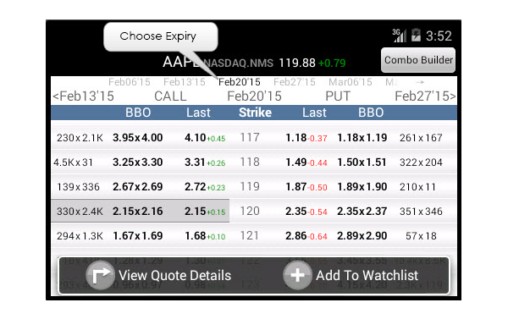Go to next expiry Feb27'15>

pos(425,96)
